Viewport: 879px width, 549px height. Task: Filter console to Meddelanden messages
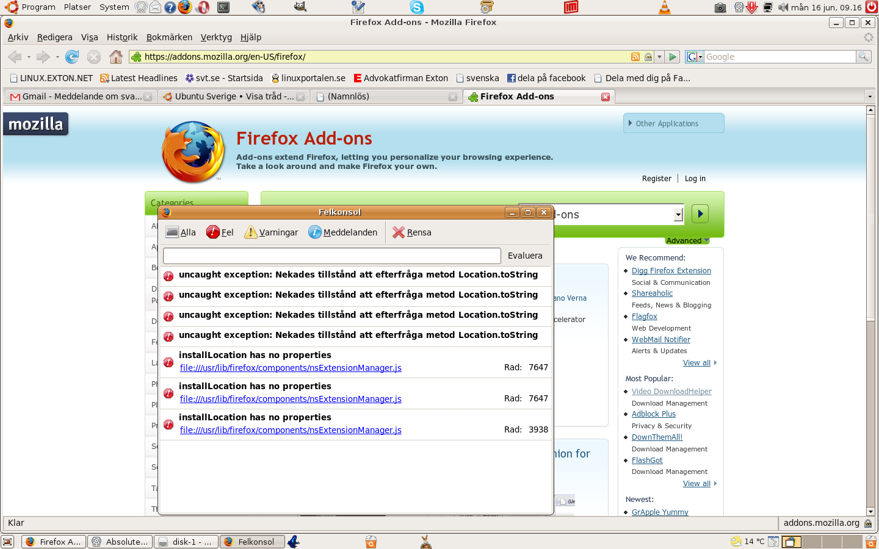pyautogui.click(x=342, y=232)
